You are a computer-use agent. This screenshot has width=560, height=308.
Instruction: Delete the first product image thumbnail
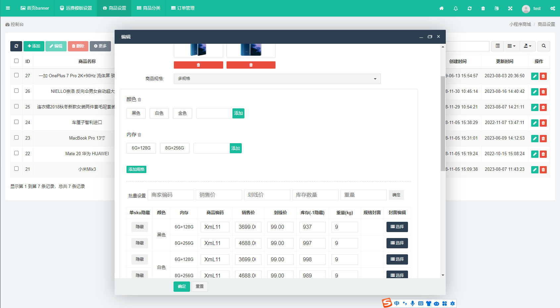(x=198, y=65)
